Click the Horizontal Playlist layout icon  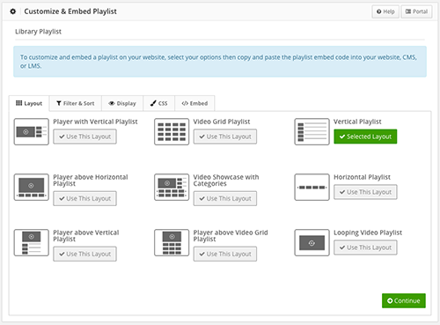tap(312, 187)
